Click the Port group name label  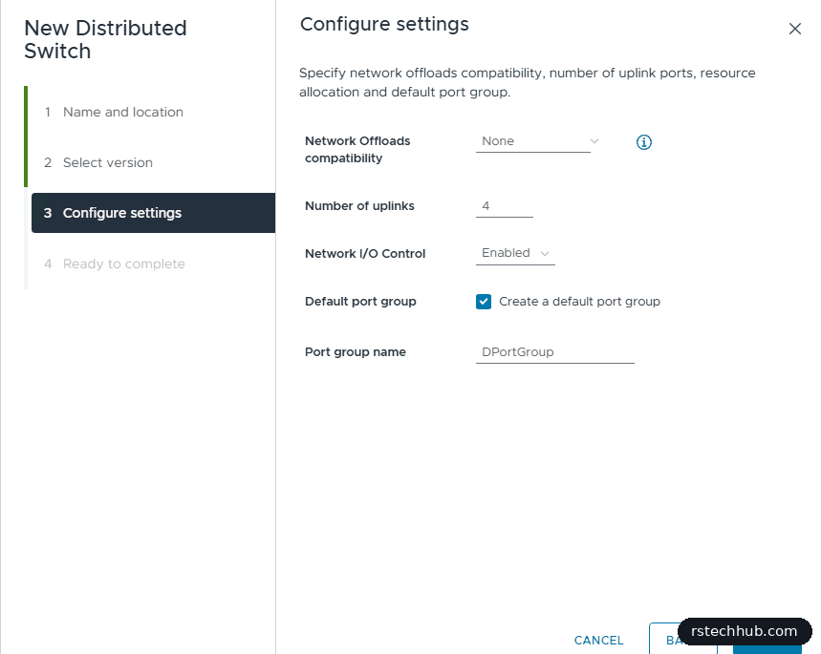pos(355,352)
